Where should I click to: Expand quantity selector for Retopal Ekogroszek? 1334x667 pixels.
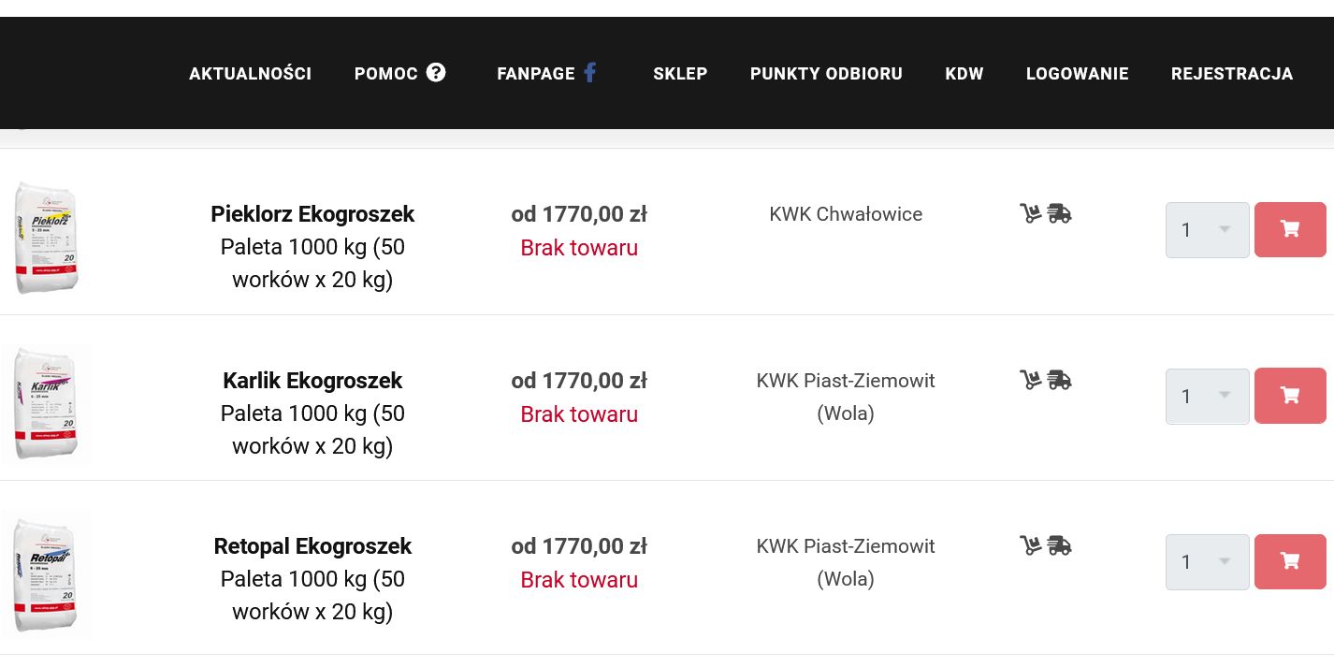click(1207, 562)
